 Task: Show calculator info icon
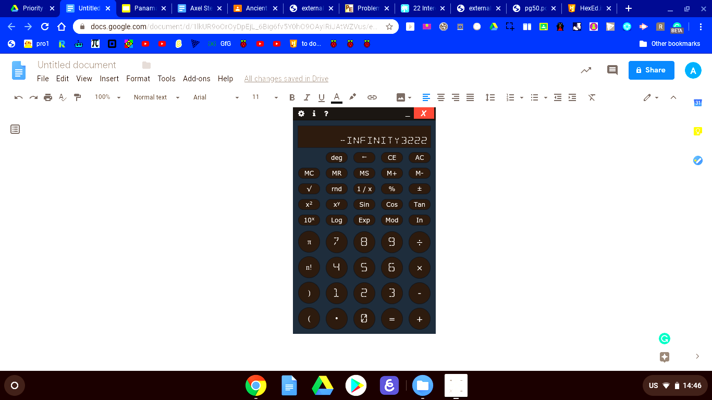tap(314, 114)
